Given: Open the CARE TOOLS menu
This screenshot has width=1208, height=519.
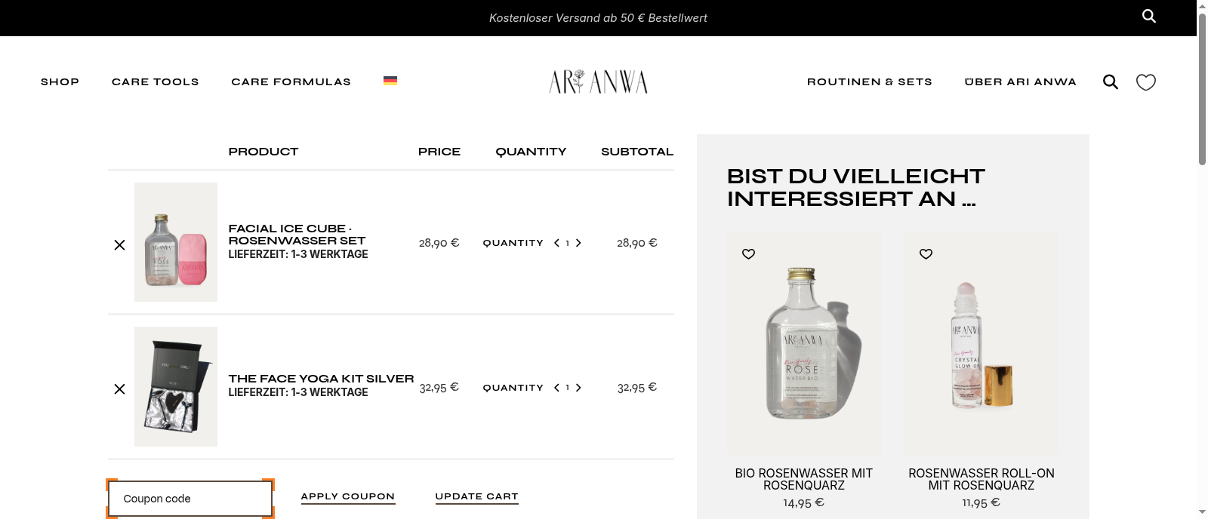Looking at the screenshot, I should (x=155, y=81).
